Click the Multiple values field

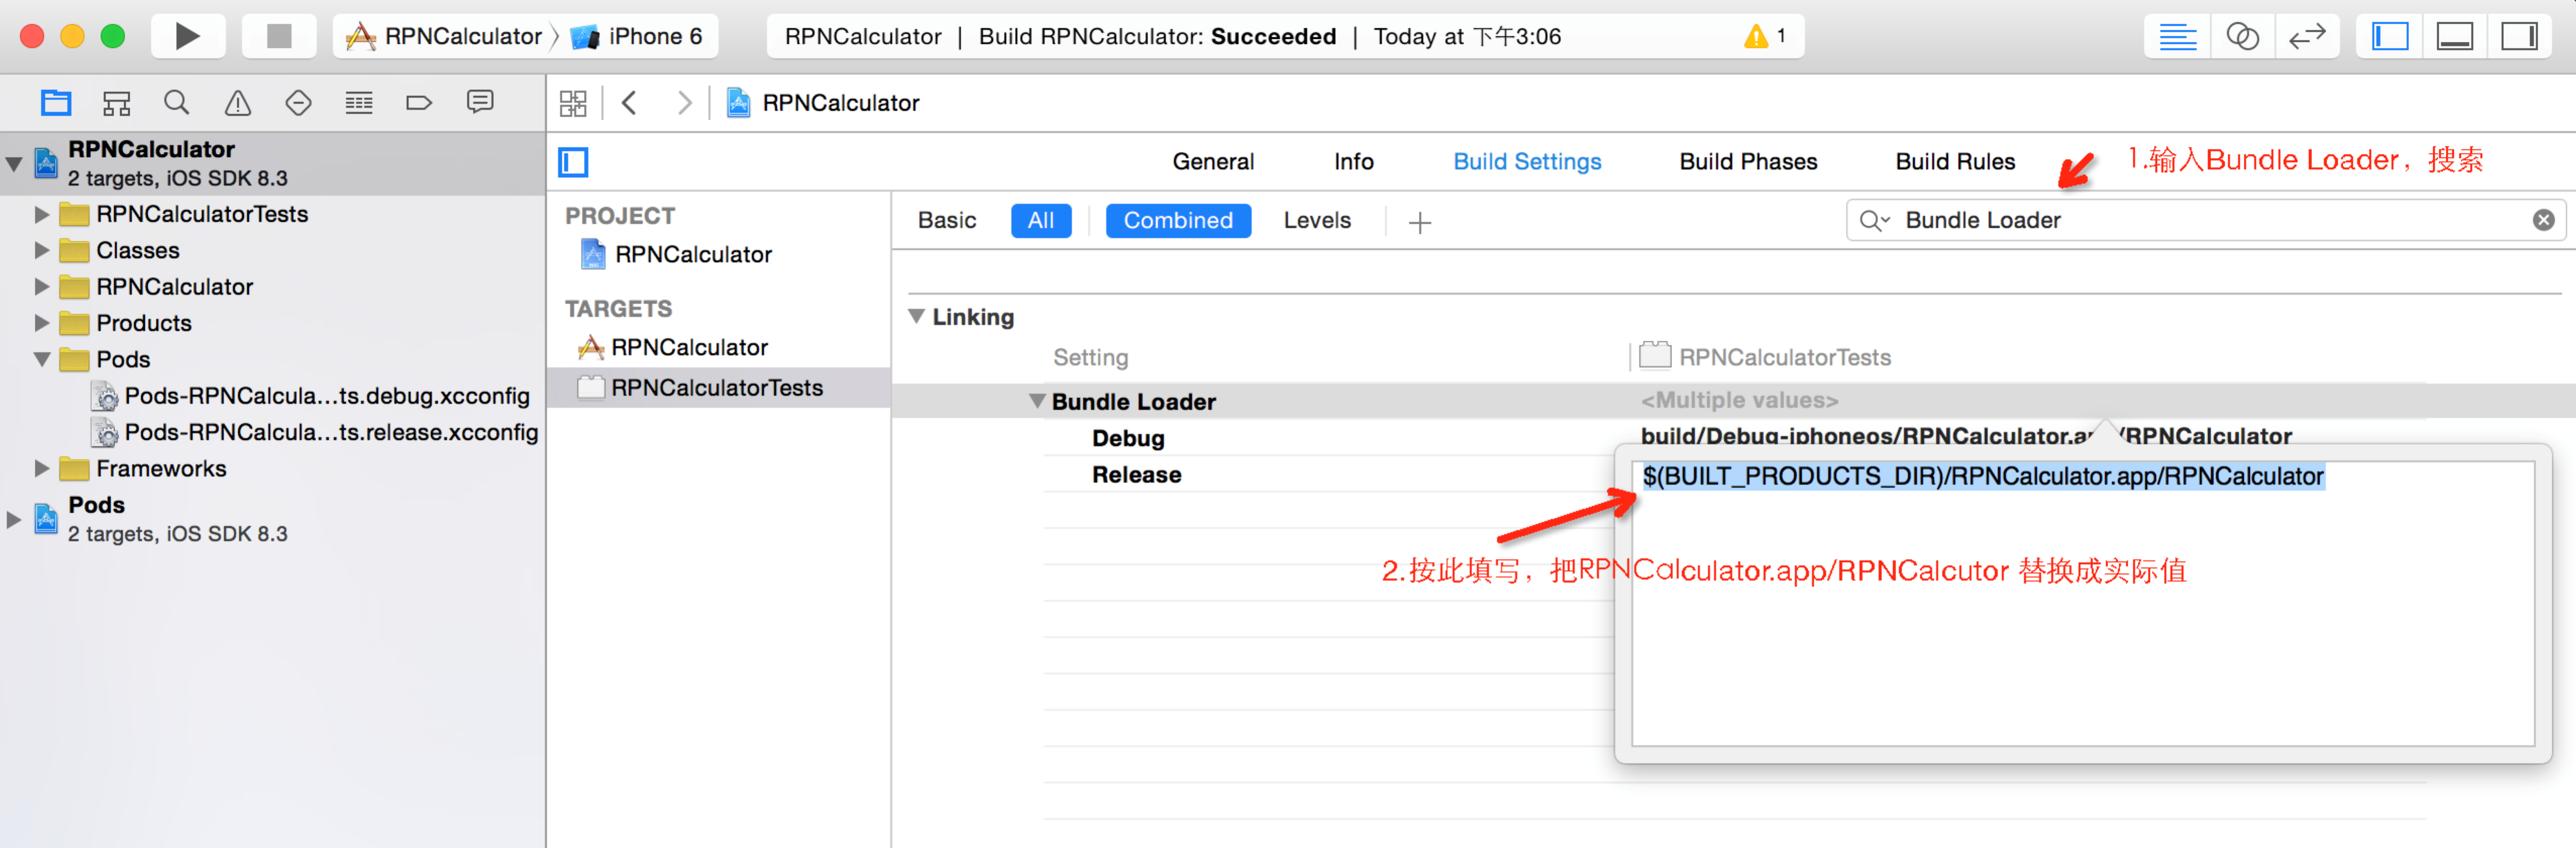click(x=1739, y=400)
